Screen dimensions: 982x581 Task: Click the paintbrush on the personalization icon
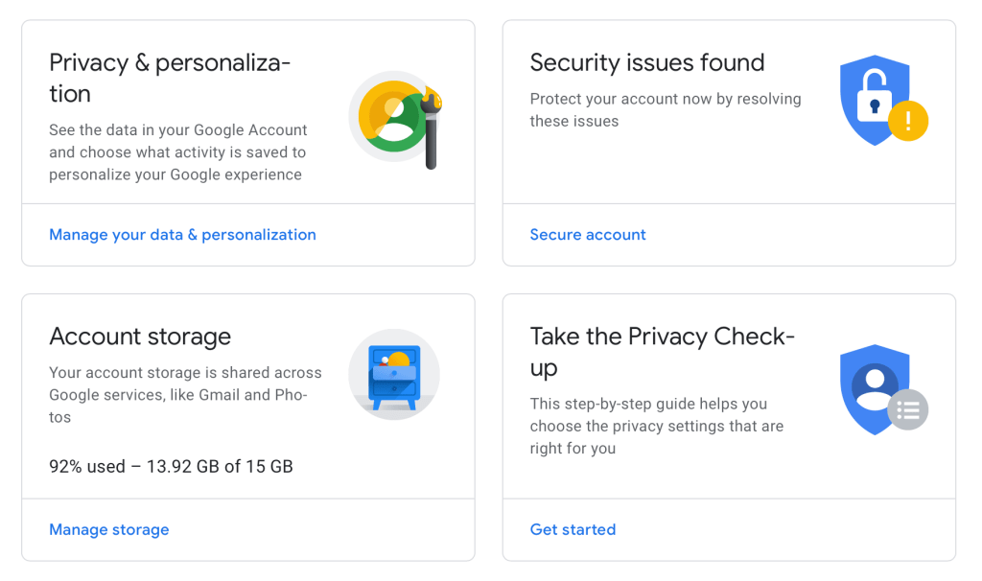coord(431,127)
